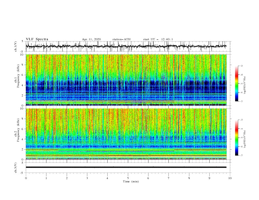Screen dimensions: 259x200
Task: Click the "ch.1(V)" vertical axis label
Action: 16,46
